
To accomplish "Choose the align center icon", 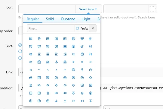I will click(39, 54).
